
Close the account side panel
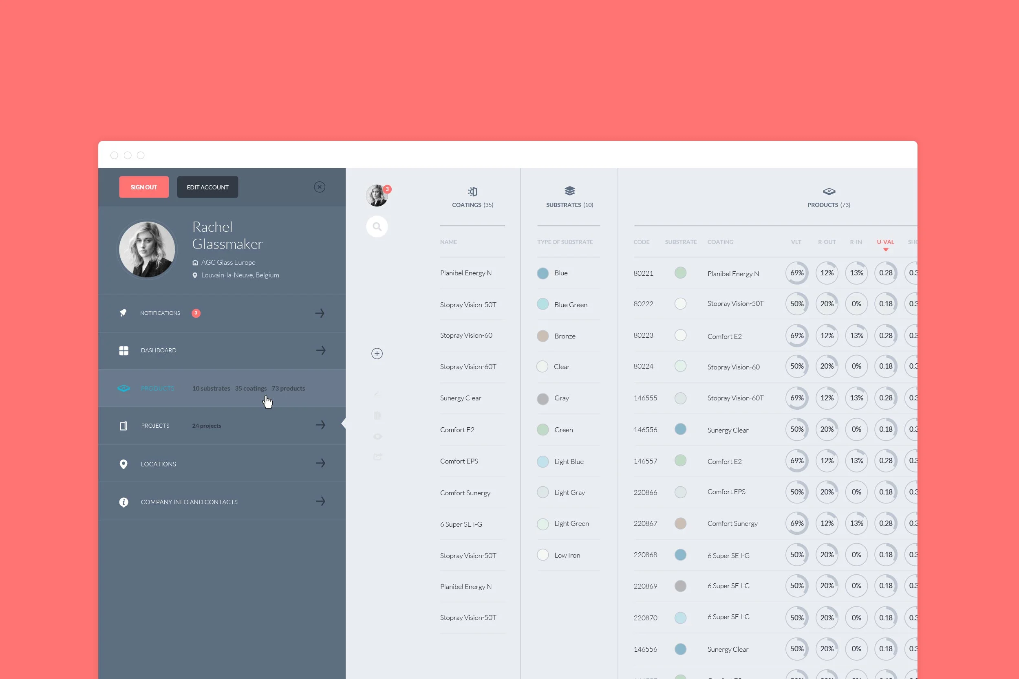pos(320,187)
